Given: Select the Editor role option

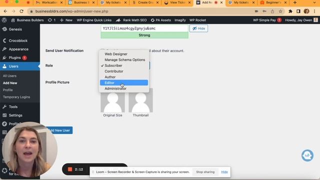Looking at the screenshot, I should click(124, 82).
